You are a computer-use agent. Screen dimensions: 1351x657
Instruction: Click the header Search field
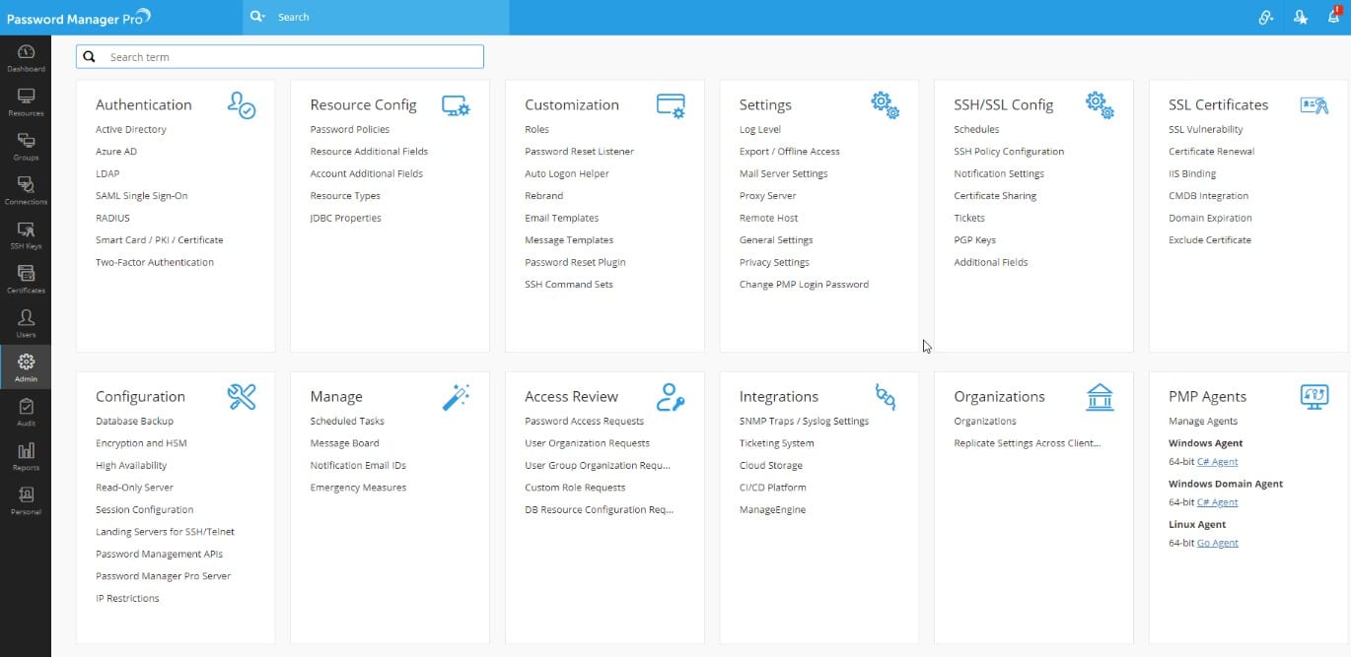tap(390, 17)
